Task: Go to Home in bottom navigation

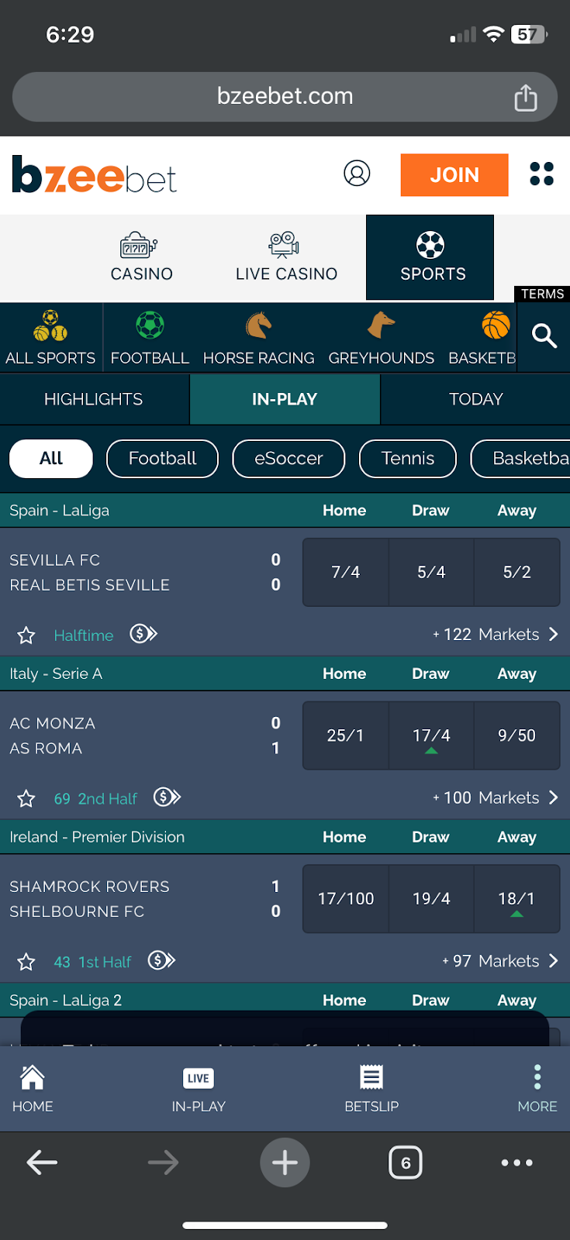Action: pos(33,1088)
